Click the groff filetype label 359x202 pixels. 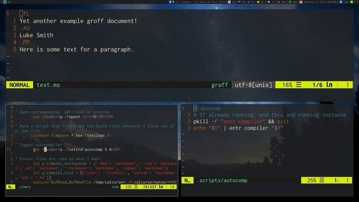pos(219,85)
